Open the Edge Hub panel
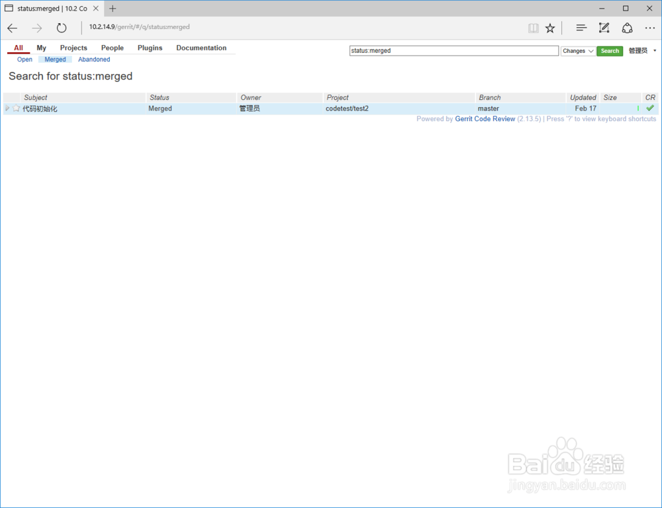This screenshot has height=508, width=662. coord(581,28)
